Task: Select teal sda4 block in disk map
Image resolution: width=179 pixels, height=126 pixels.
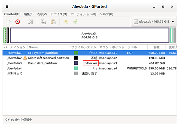Action: click(x=171, y=35)
